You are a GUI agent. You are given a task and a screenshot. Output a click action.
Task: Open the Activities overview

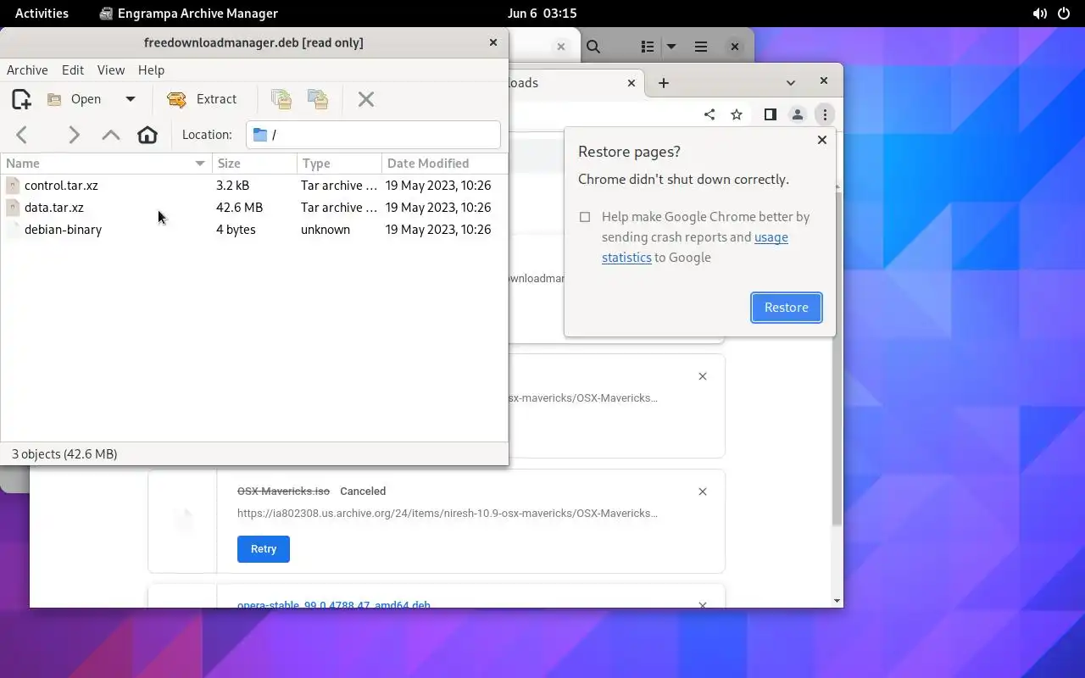(x=42, y=13)
